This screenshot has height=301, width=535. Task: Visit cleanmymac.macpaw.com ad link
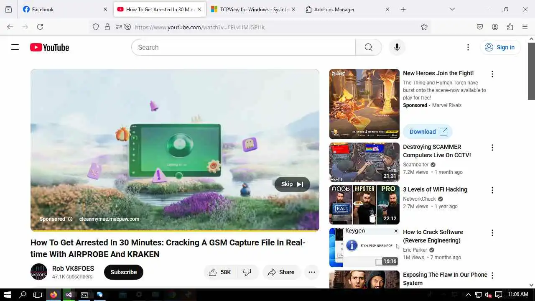tap(109, 219)
